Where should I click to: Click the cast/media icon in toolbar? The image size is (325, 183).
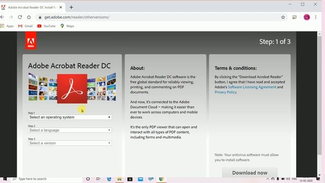click(x=294, y=17)
